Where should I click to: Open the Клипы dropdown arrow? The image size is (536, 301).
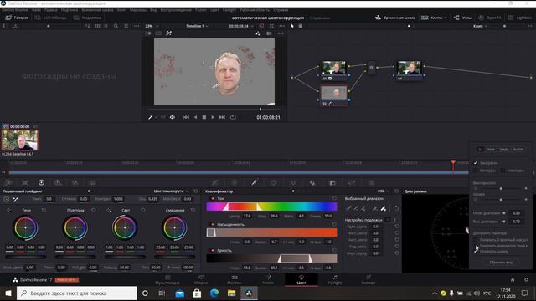tap(446, 18)
